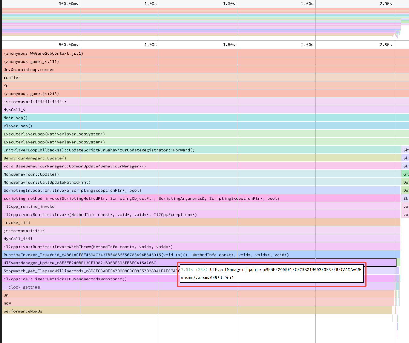Click the PlayerLoop() frame
Screen dimensions: 409x343
(205, 126)
